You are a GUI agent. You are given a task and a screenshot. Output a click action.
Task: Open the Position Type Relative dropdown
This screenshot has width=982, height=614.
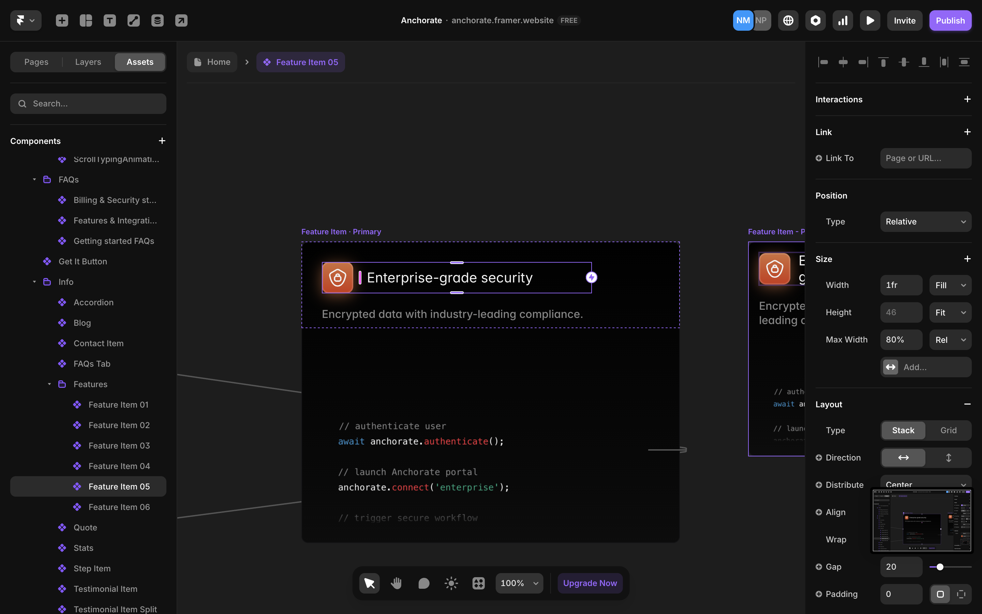click(x=926, y=222)
